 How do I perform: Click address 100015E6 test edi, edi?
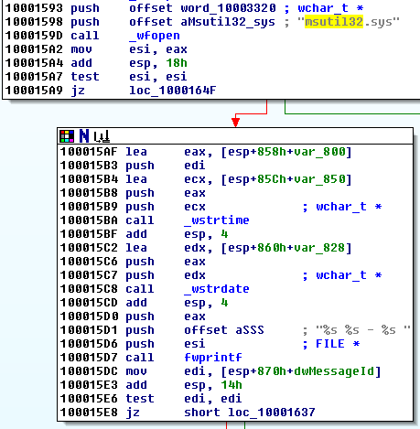[x=89, y=399]
